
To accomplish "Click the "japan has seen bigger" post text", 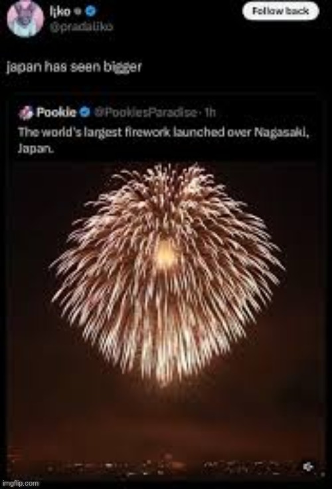I will [74, 67].
